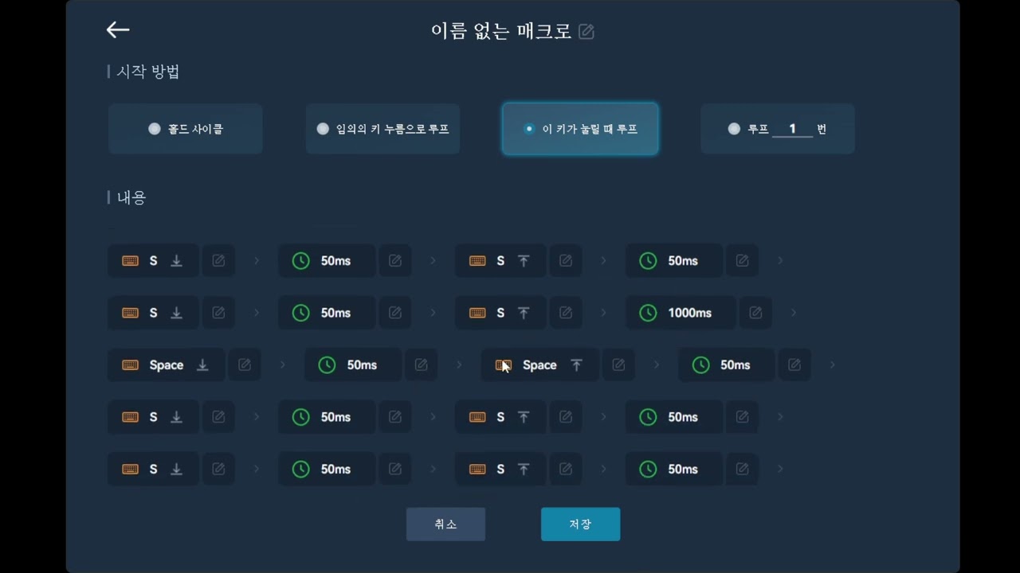Save the macro with 저장 button
Image resolution: width=1020 pixels, height=573 pixels.
(x=580, y=524)
